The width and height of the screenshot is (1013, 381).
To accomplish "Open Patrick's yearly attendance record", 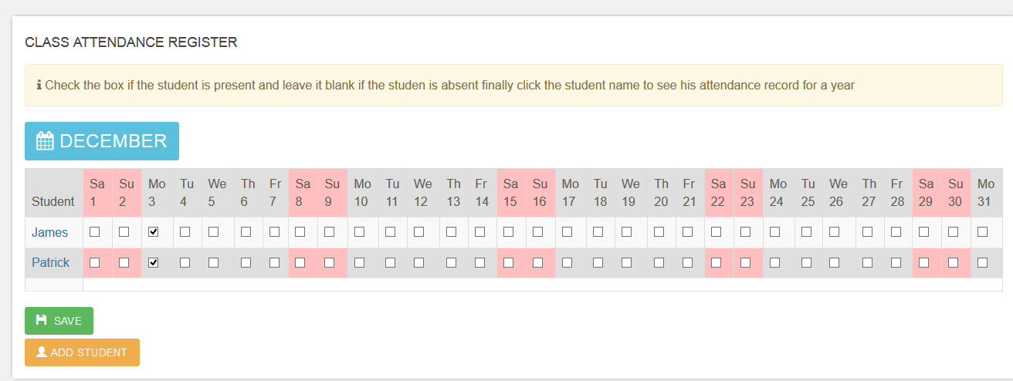I will [x=50, y=262].
